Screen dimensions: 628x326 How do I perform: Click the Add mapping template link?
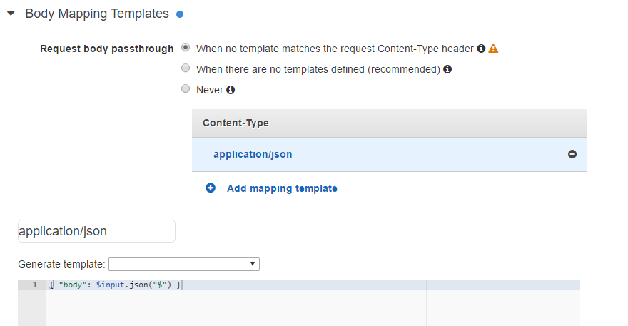282,188
